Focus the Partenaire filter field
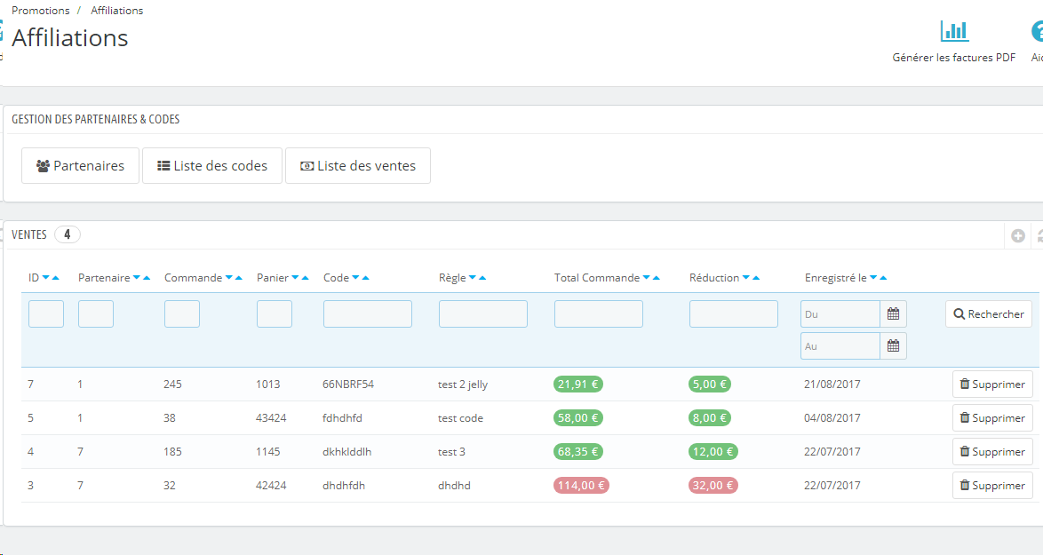The width and height of the screenshot is (1043, 555). [96, 313]
